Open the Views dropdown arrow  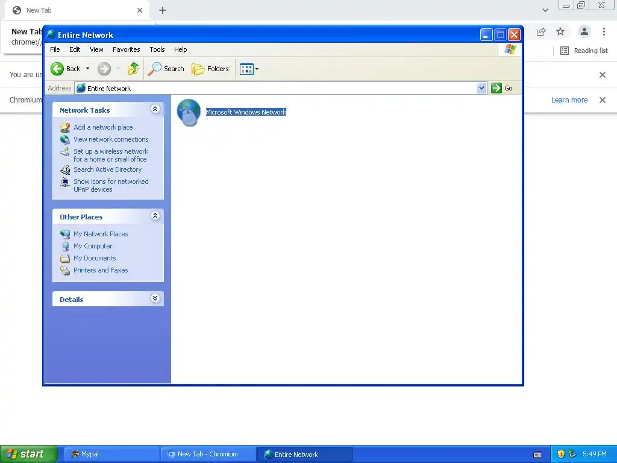[x=257, y=69]
